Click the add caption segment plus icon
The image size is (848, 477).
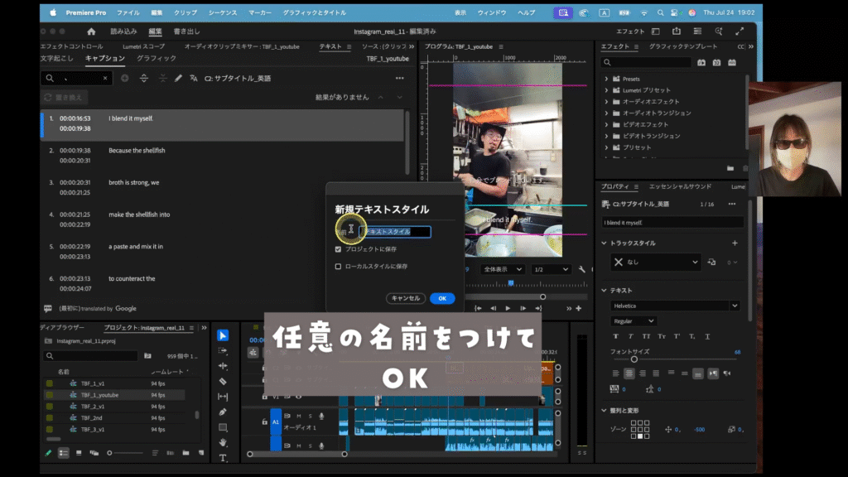[x=125, y=79]
